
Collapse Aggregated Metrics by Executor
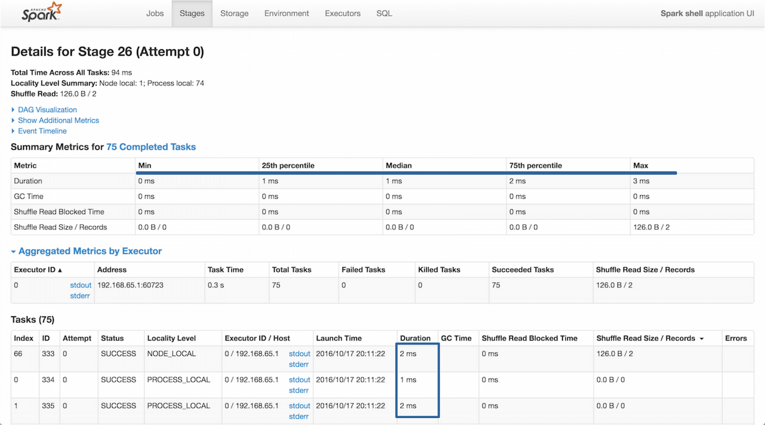[90, 251]
